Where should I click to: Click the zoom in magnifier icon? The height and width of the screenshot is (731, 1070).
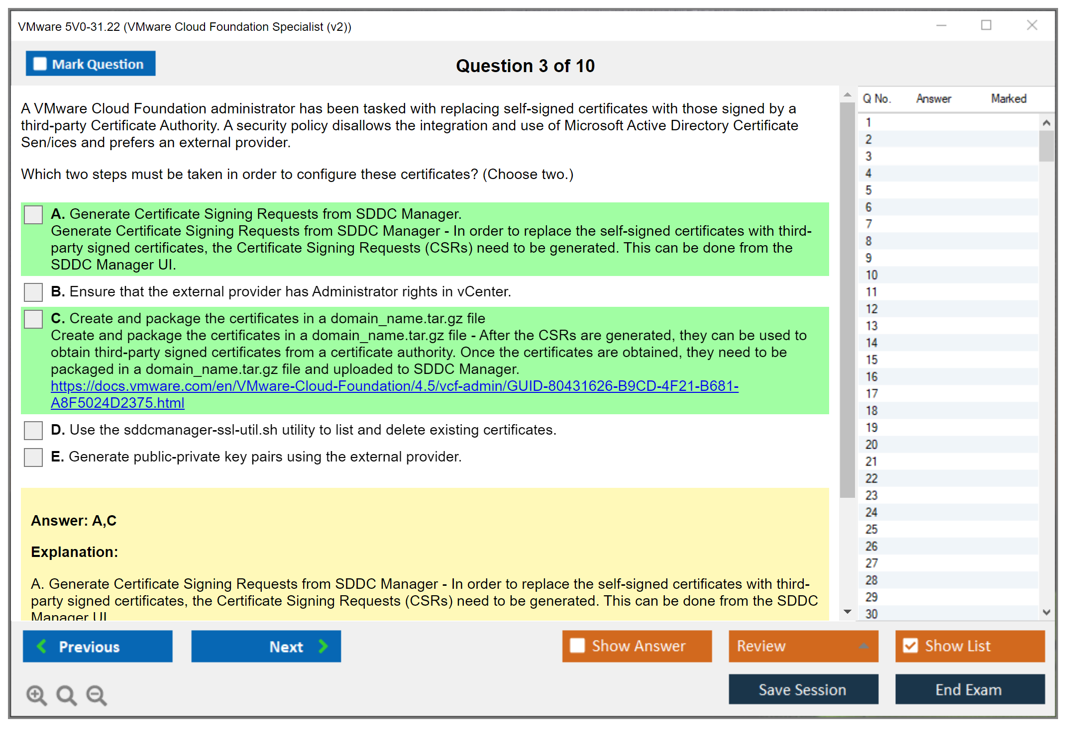[x=36, y=695]
